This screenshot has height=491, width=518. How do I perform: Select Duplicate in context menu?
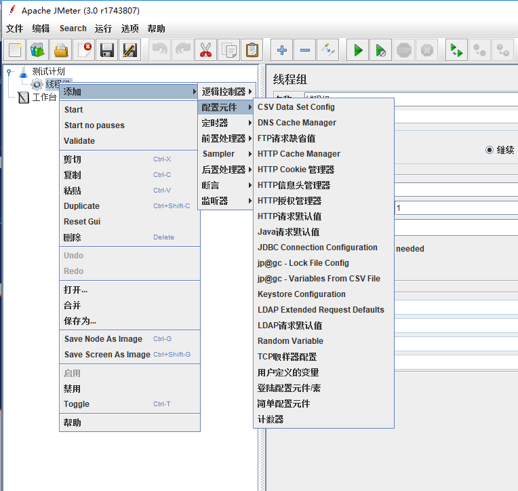(129, 206)
